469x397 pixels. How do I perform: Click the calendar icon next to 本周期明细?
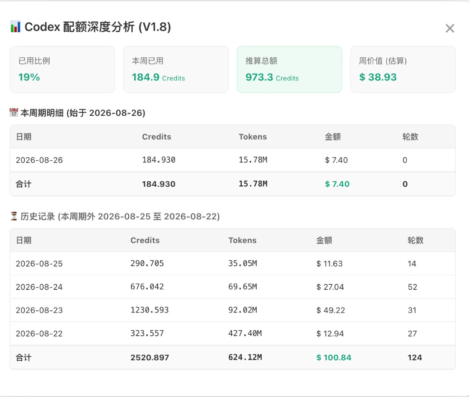[14, 113]
